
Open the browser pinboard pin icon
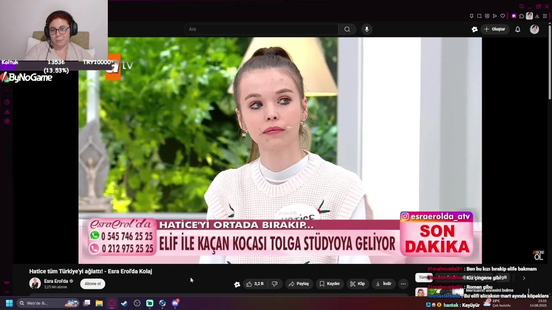click(471, 16)
